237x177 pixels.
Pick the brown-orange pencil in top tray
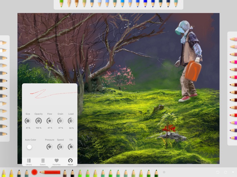click(x=76, y=3)
